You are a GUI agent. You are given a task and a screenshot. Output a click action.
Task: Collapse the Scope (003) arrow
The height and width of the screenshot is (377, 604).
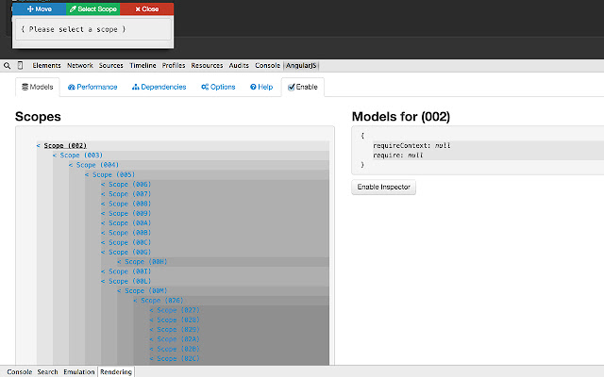tap(55, 155)
